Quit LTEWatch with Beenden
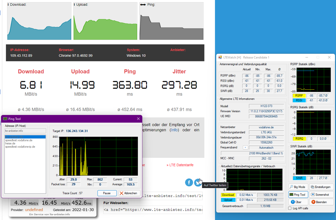The image size is (336, 220). pyautogui.click(x=321, y=202)
